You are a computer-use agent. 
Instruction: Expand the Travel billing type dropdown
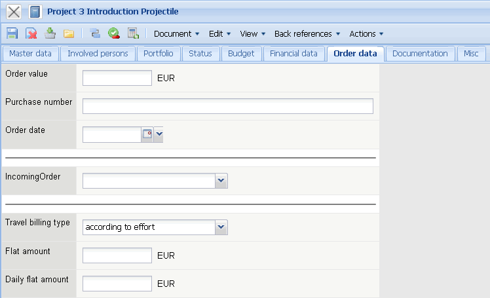(221, 227)
